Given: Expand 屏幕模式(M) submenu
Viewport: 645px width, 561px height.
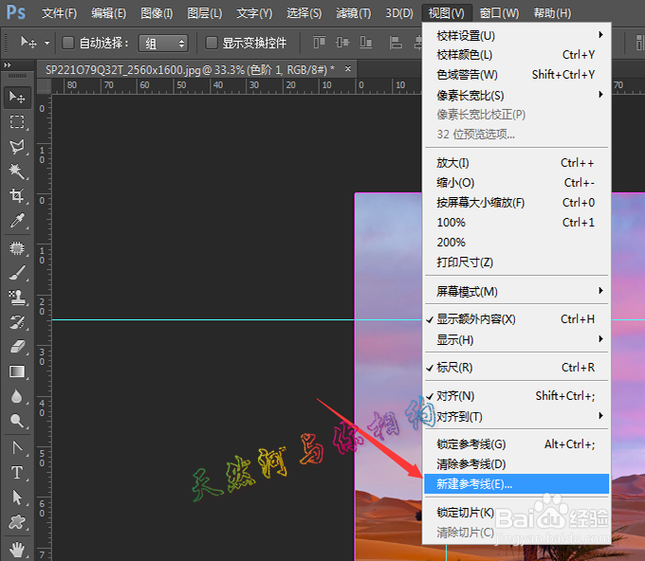Looking at the screenshot, I should point(517,291).
